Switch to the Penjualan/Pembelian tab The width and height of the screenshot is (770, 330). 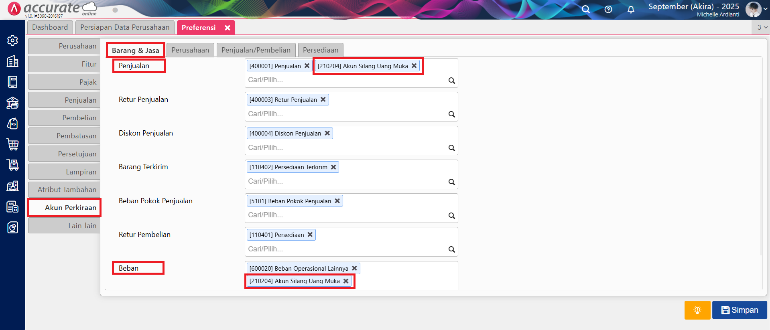tap(256, 50)
